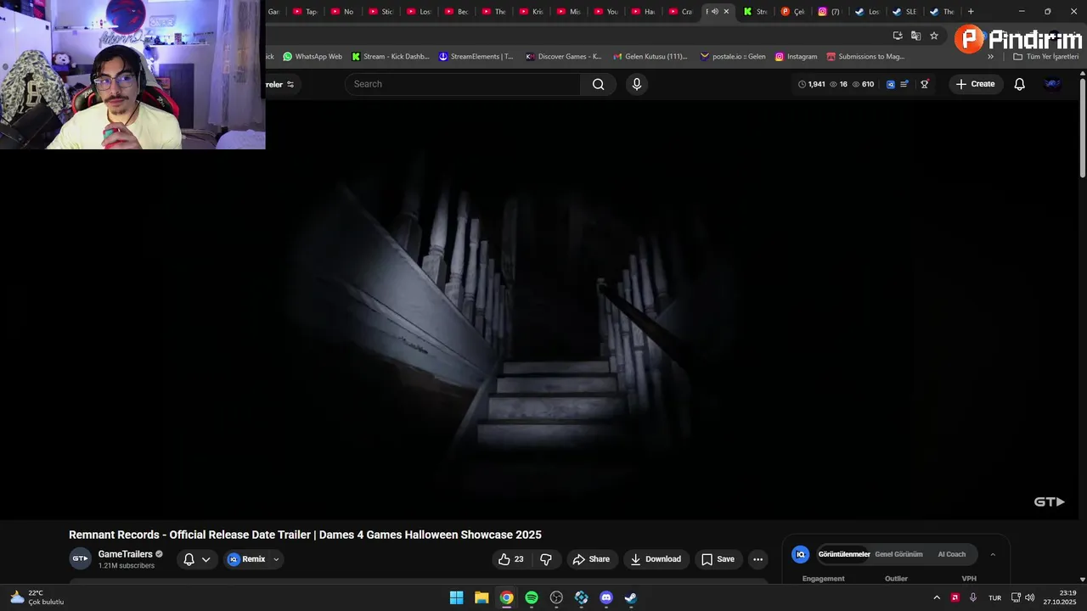1087x611 pixels.
Task: Switch to the AI Coach tab
Action: (951, 554)
